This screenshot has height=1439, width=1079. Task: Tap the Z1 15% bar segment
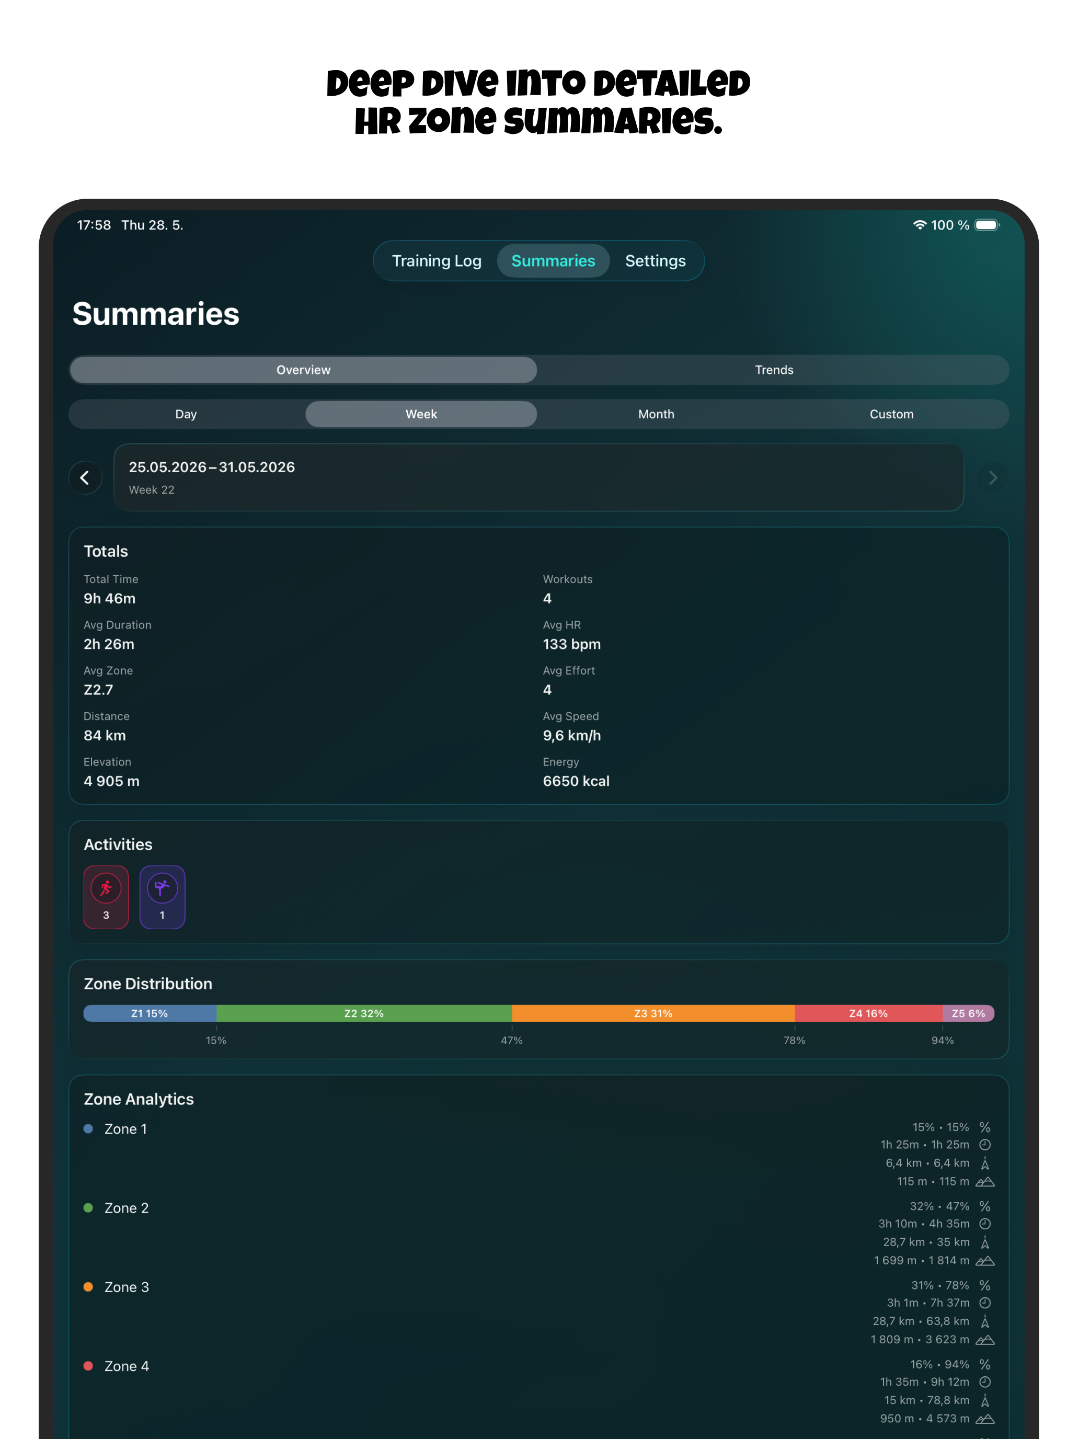pyautogui.click(x=150, y=1013)
